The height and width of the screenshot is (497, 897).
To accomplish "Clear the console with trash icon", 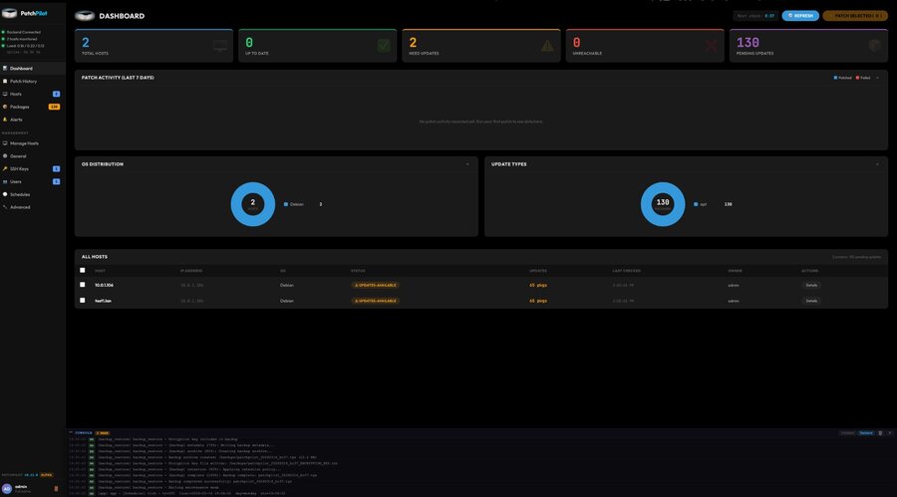I will tap(880, 433).
